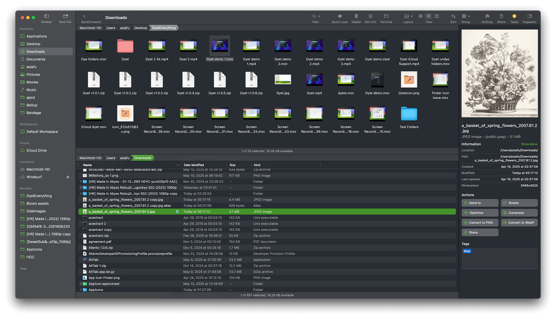Open the Layout dropdown

coord(408,16)
